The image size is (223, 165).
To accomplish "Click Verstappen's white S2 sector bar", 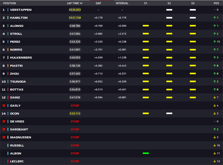I will coord(169,10).
